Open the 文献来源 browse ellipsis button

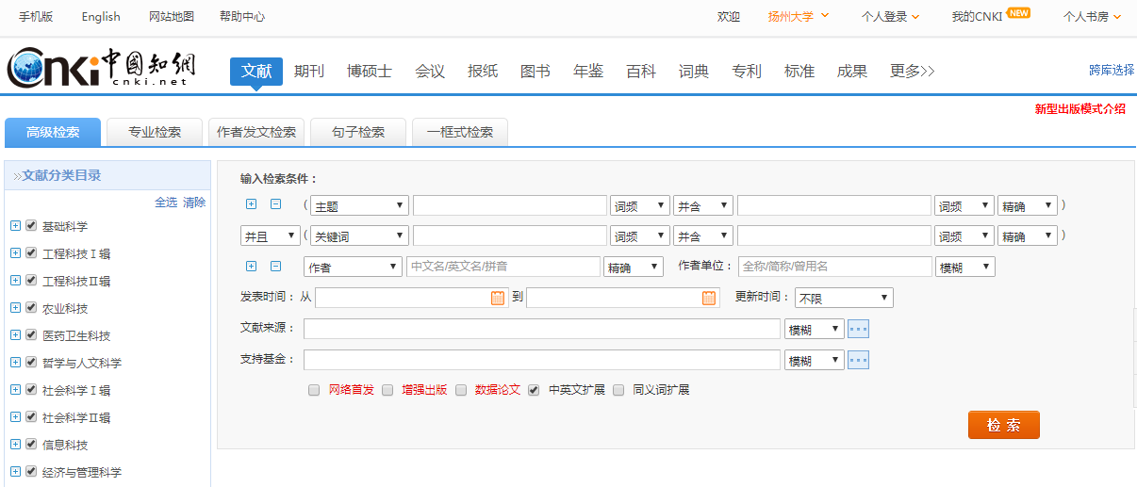coord(858,329)
